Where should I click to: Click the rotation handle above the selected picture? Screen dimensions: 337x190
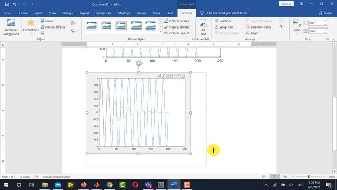(x=139, y=63)
